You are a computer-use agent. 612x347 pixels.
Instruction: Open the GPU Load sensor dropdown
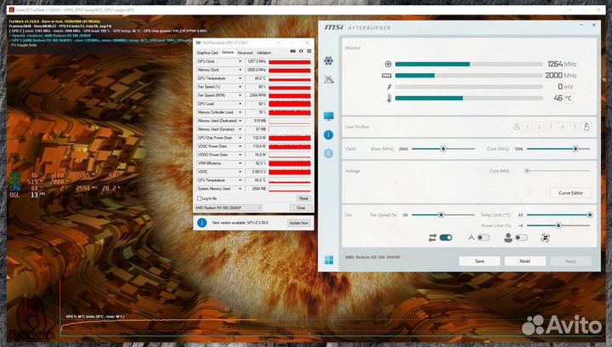tap(240, 104)
